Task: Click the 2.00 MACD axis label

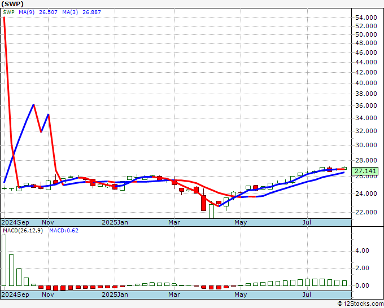Action: [x=362, y=268]
